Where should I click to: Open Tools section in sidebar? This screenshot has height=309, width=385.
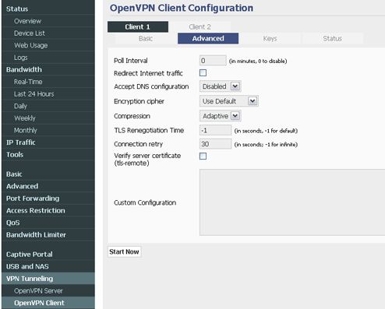(x=48, y=155)
